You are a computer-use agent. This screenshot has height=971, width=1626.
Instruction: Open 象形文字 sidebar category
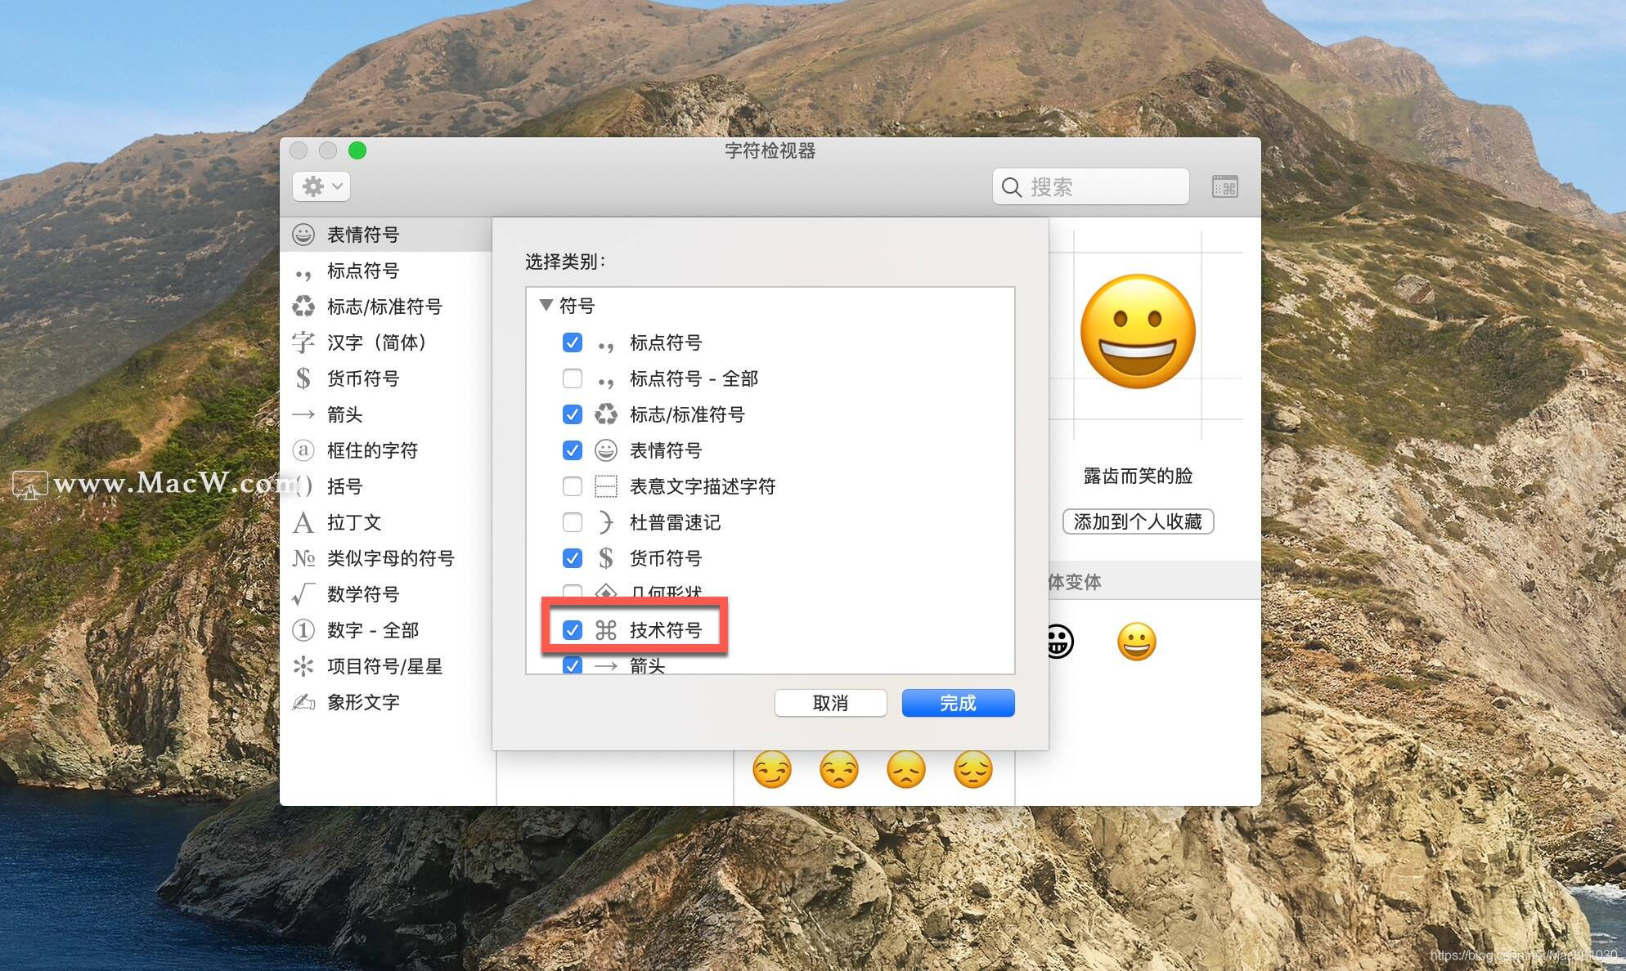click(x=362, y=702)
